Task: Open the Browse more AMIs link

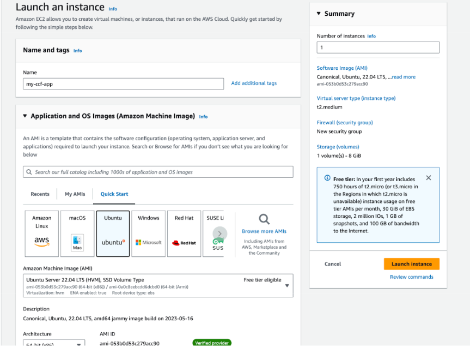Action: point(264,231)
